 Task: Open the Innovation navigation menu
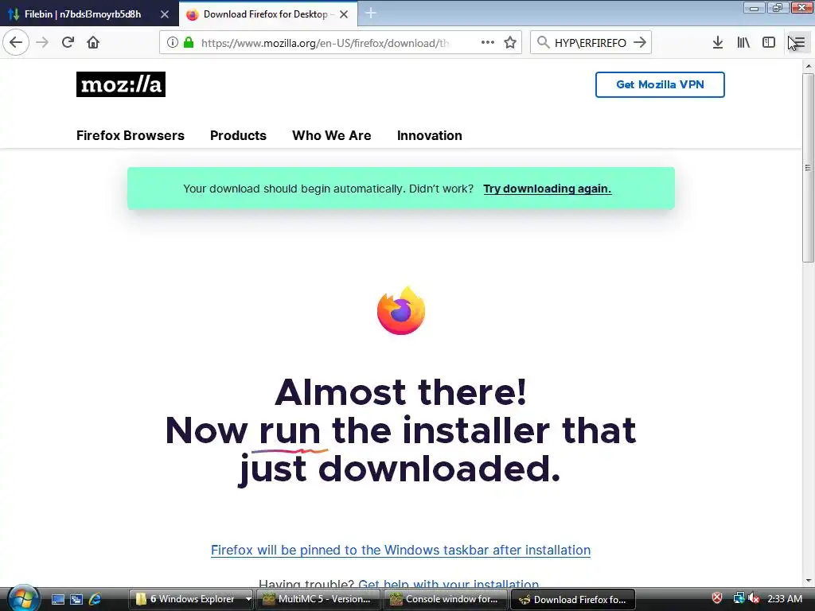[x=429, y=135]
